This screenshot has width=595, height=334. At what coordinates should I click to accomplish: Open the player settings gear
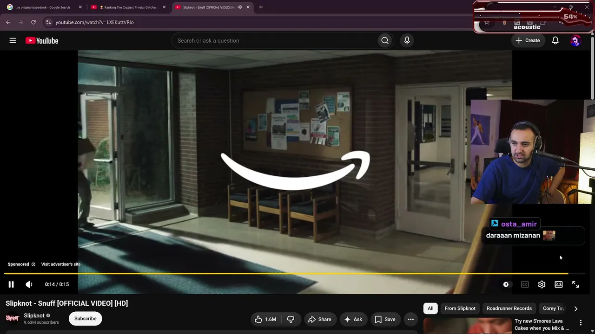pos(542,284)
